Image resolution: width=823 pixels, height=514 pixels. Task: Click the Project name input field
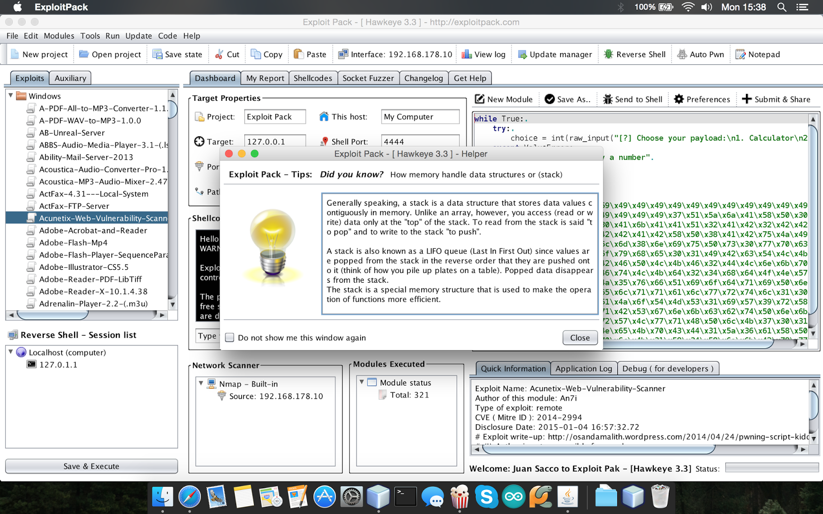pyautogui.click(x=275, y=117)
